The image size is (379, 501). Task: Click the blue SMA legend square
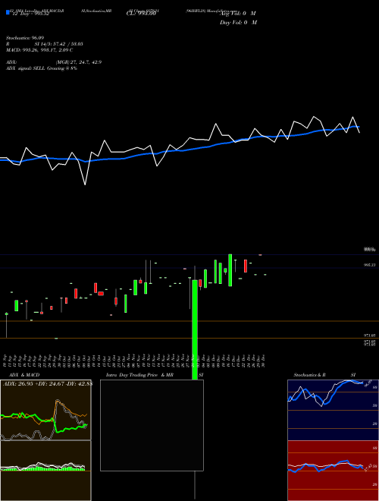[8, 13]
